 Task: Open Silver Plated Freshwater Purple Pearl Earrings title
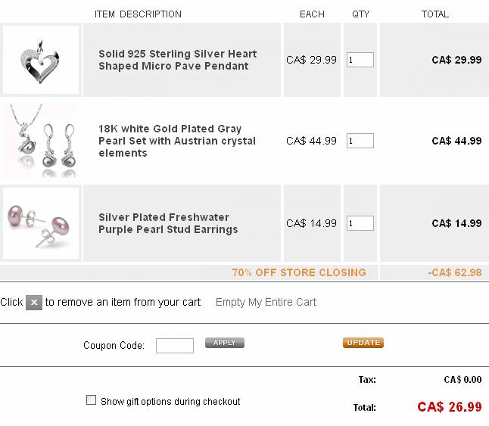pos(168,223)
